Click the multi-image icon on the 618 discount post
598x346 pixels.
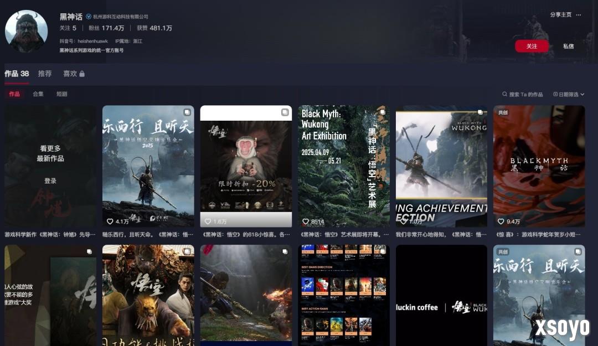tap(285, 112)
